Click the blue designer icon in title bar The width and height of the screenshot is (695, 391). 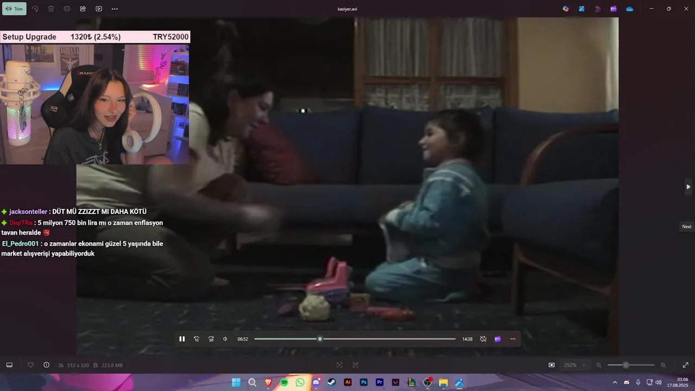[x=582, y=9]
